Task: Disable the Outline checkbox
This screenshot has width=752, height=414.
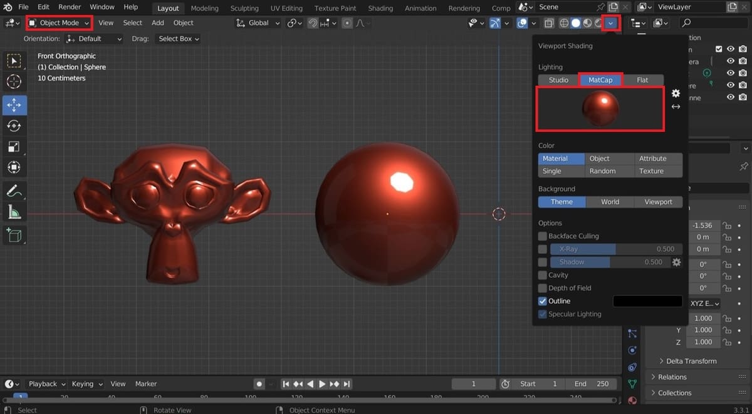Action: [543, 301]
